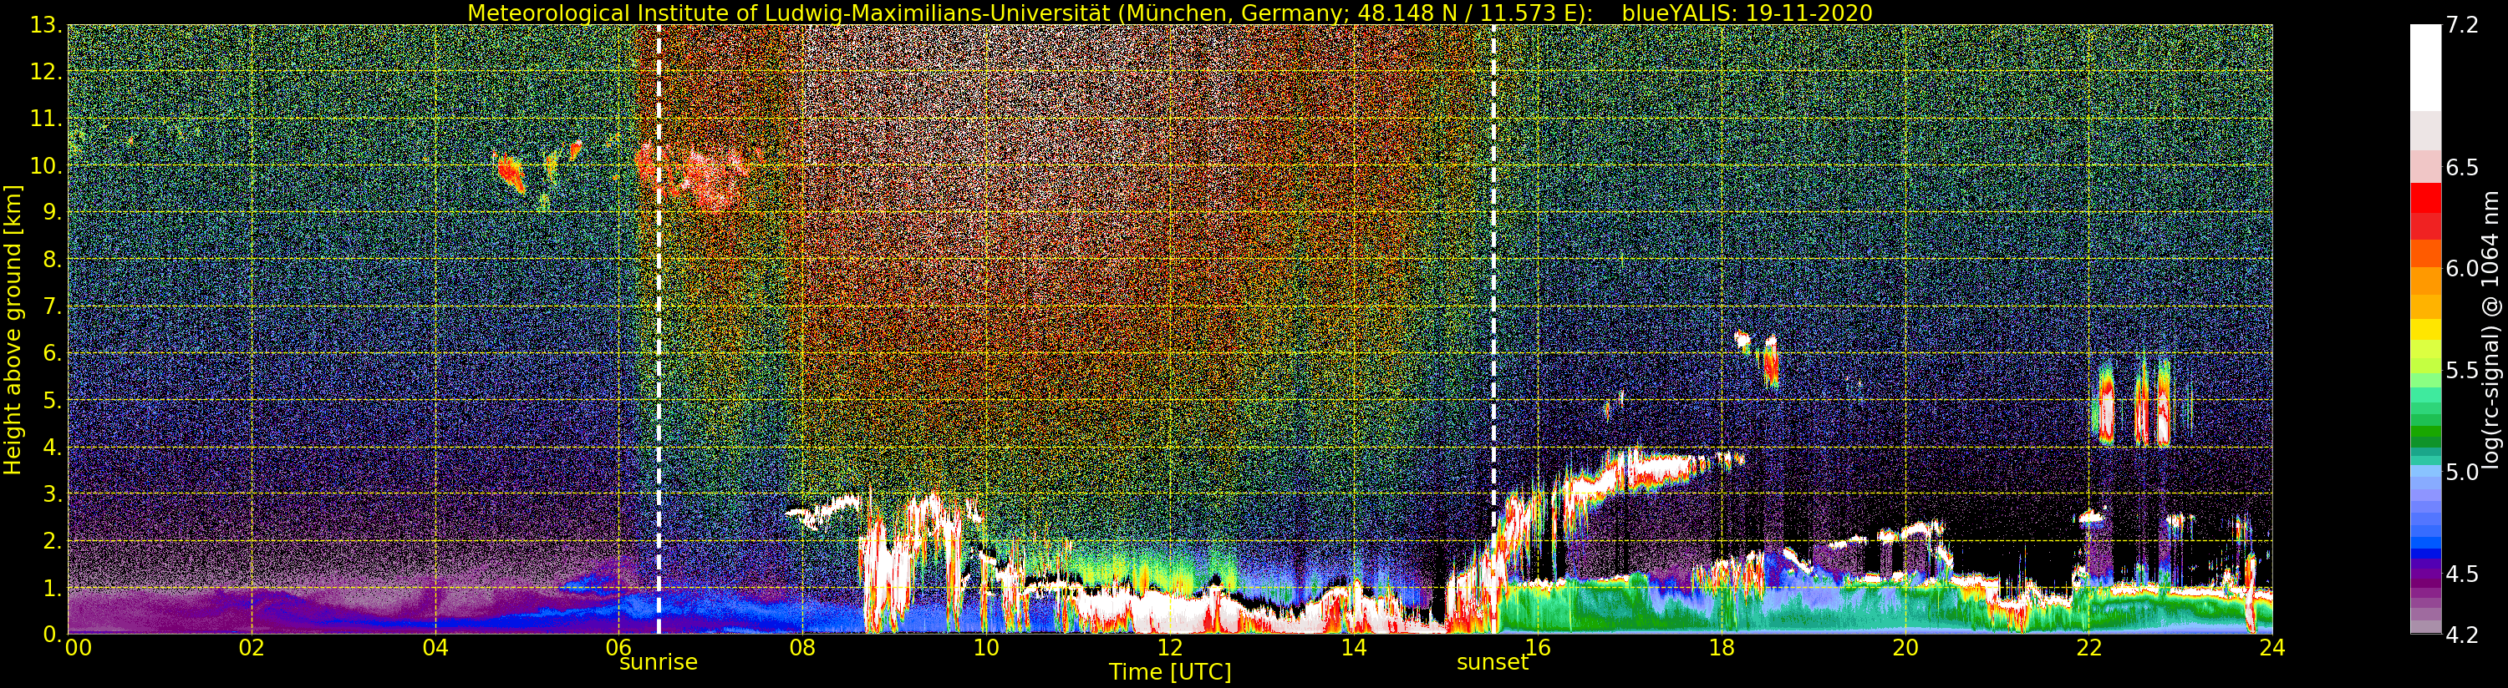Click the height axis tick label 6
The height and width of the screenshot is (688, 2508).
click(53, 354)
